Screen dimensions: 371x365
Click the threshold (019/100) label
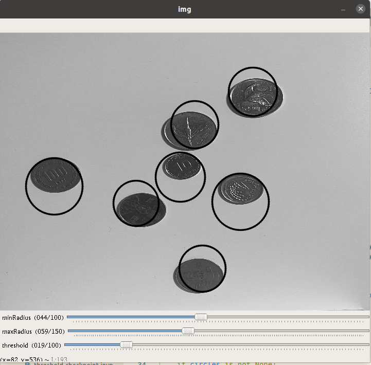click(31, 345)
